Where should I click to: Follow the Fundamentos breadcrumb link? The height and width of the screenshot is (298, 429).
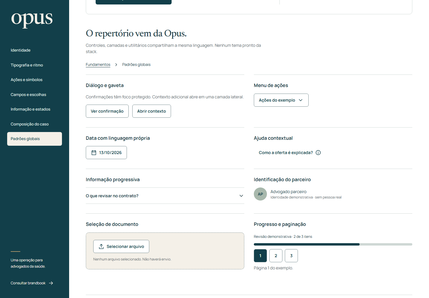[98, 65]
